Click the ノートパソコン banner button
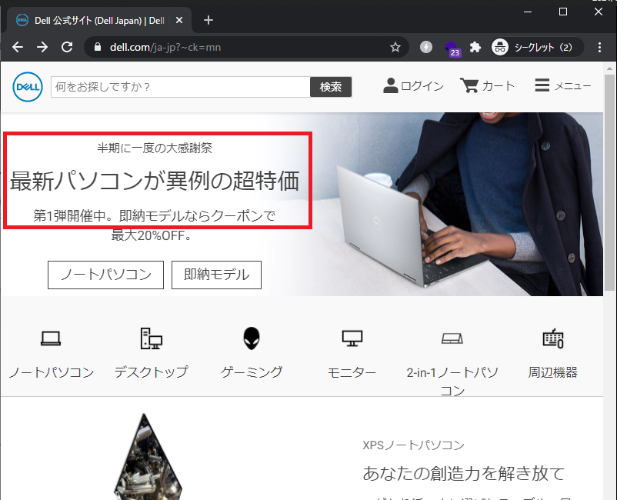617x500 pixels. 105,275
